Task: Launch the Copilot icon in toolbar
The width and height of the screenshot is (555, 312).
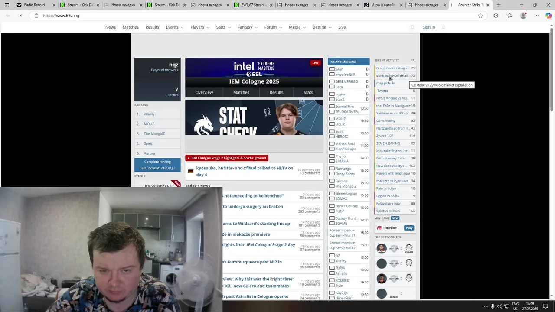Action: point(548,16)
